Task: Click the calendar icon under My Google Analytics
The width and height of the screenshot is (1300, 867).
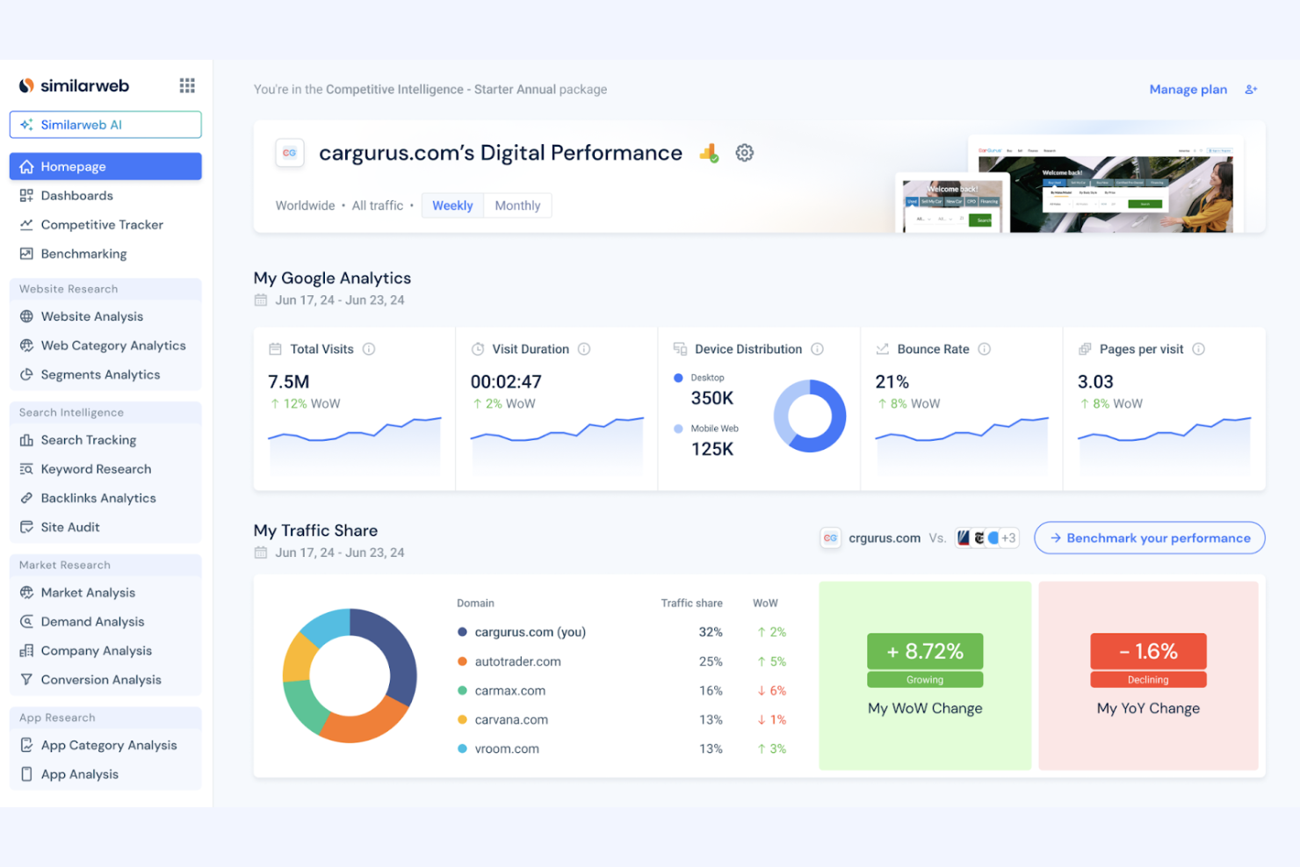Action: coord(261,300)
